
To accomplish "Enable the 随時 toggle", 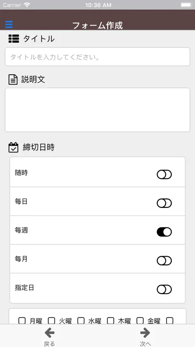I will pos(164,174).
